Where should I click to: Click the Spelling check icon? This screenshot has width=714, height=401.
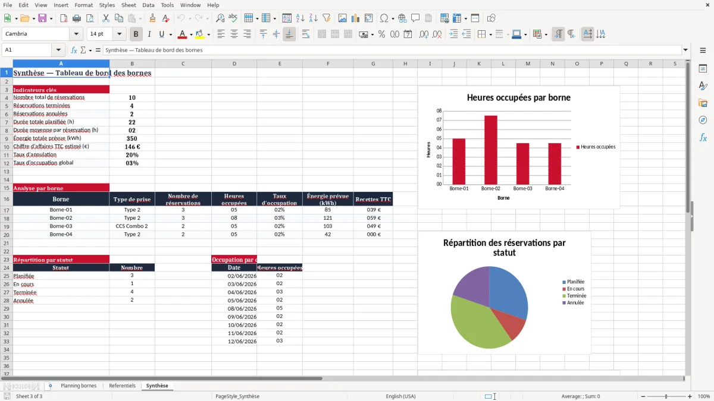[233, 18]
